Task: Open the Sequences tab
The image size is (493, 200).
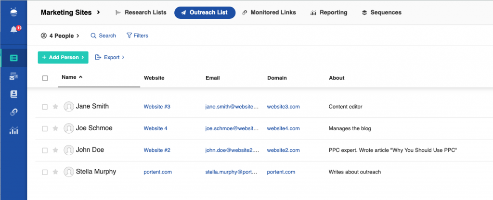Action: point(381,12)
